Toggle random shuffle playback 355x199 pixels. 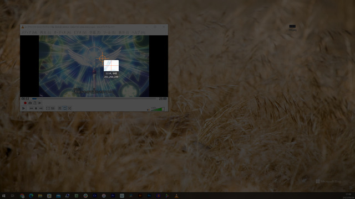click(70, 108)
